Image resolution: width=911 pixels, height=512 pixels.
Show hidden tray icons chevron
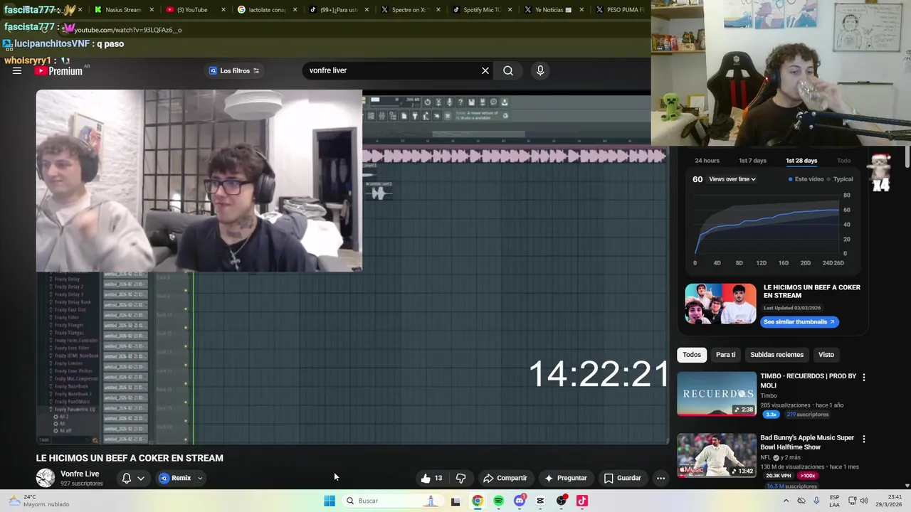click(786, 501)
